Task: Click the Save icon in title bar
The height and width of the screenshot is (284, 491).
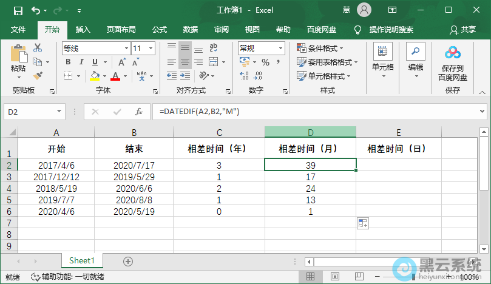Action: (18, 10)
